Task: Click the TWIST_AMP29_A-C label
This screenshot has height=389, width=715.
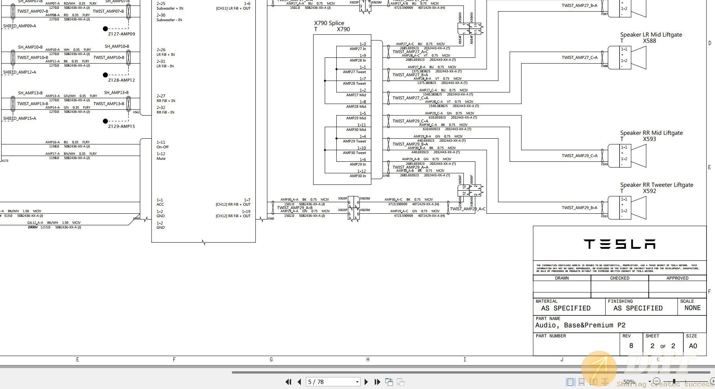Action: click(x=468, y=209)
